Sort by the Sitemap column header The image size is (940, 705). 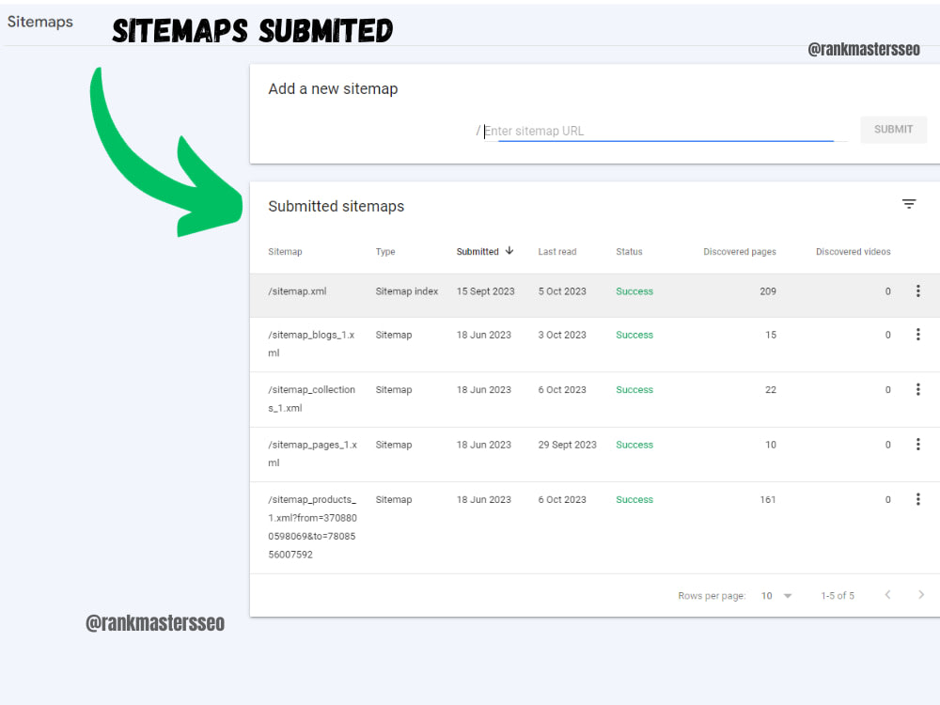coord(285,252)
